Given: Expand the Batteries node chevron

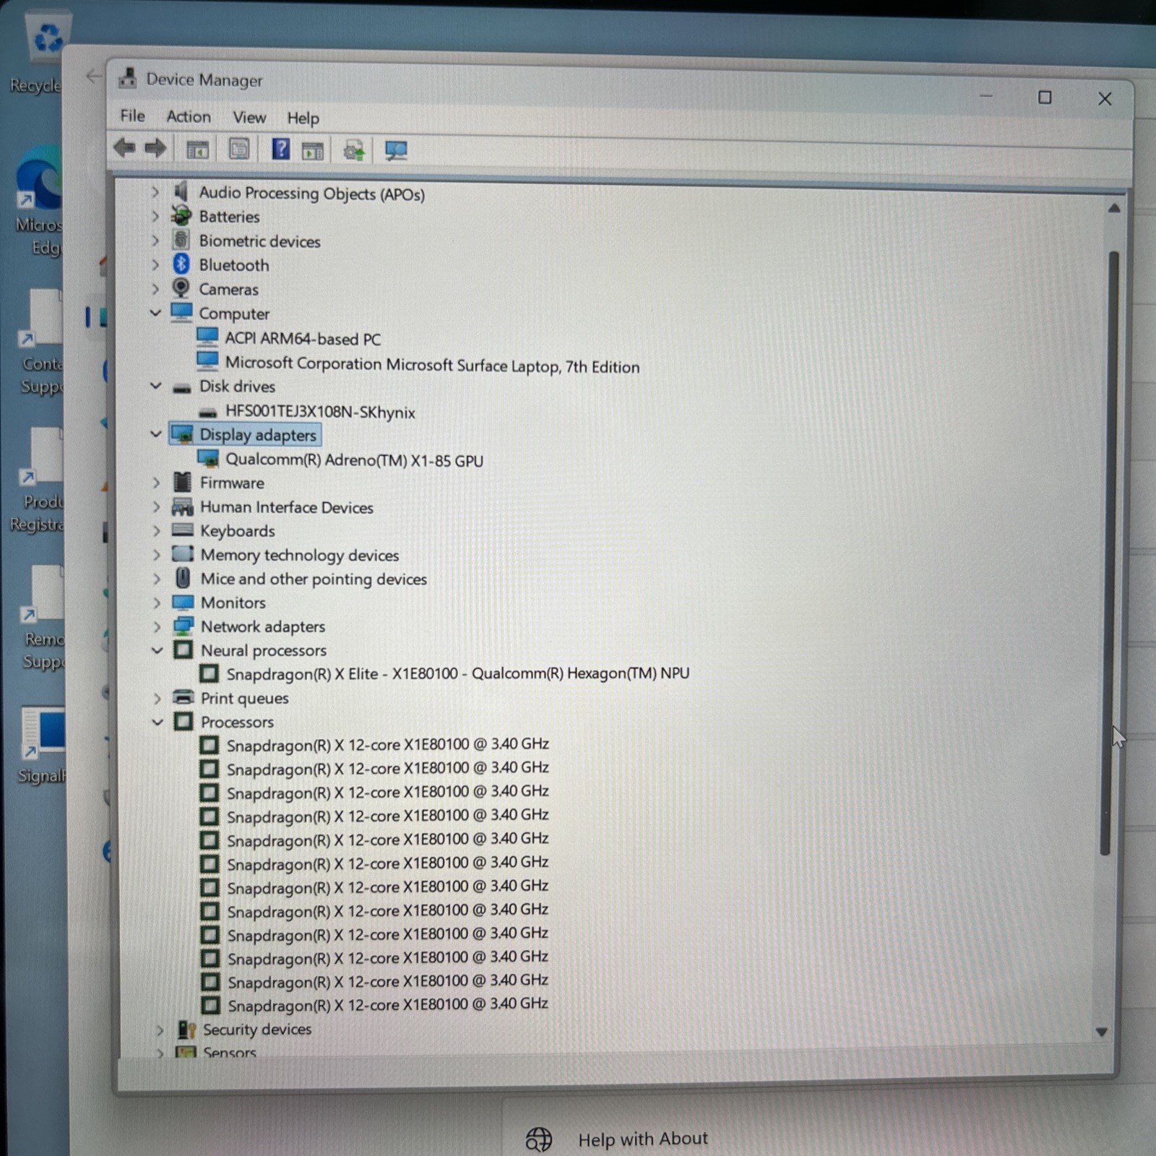Looking at the screenshot, I should (x=155, y=215).
